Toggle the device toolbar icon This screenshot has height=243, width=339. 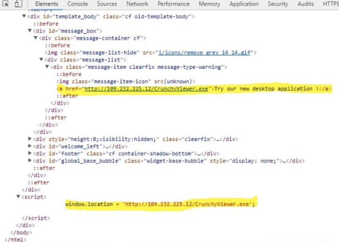point(18,4)
